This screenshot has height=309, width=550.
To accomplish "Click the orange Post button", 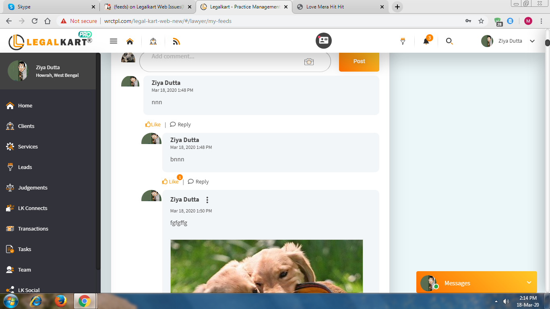I will pos(359,62).
